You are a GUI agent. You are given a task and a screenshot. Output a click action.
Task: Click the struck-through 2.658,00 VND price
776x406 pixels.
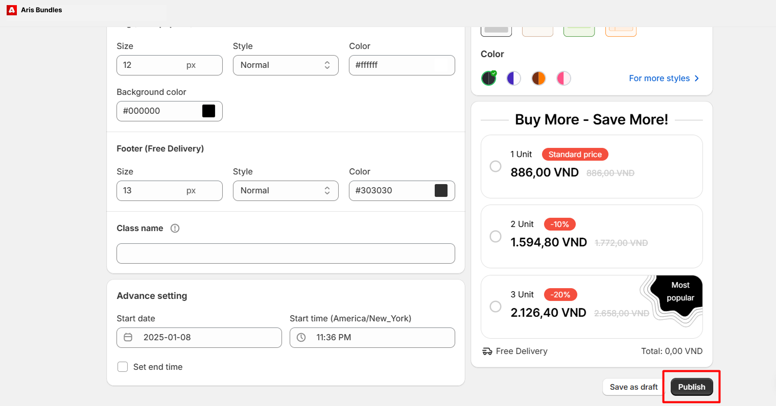pyautogui.click(x=622, y=314)
